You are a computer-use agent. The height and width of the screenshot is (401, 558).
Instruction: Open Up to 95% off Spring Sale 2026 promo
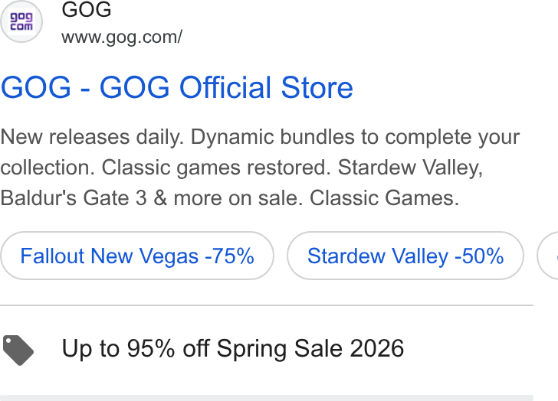[x=233, y=348]
